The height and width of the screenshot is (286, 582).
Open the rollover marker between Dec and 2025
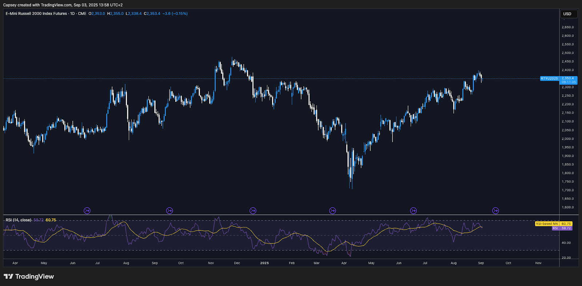253,211
